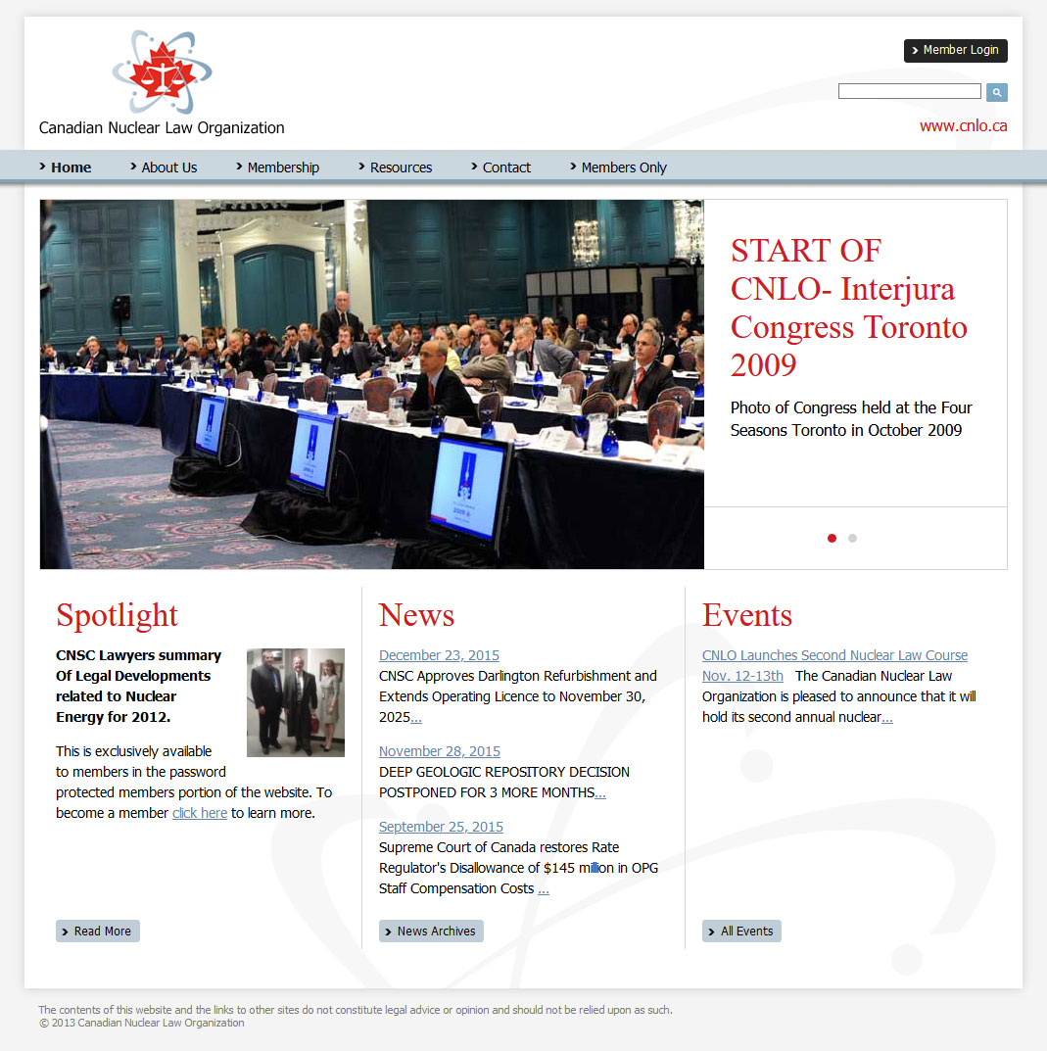Select the first slideshow dot
This screenshot has width=1047, height=1051.
832,539
